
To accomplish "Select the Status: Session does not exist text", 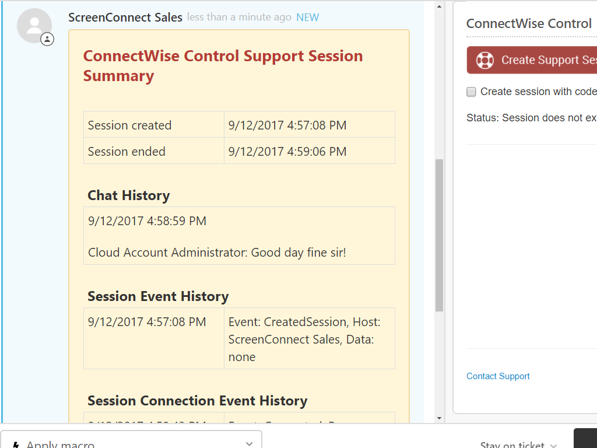I will [531, 117].
